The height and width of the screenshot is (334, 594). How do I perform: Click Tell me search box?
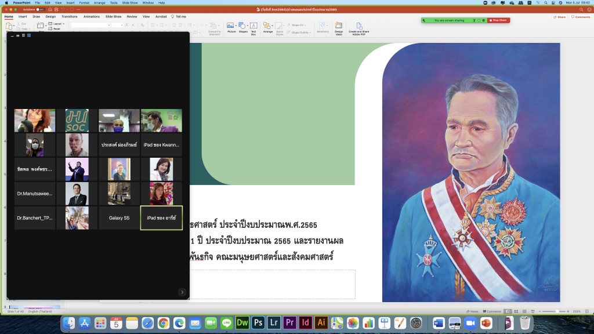(179, 17)
